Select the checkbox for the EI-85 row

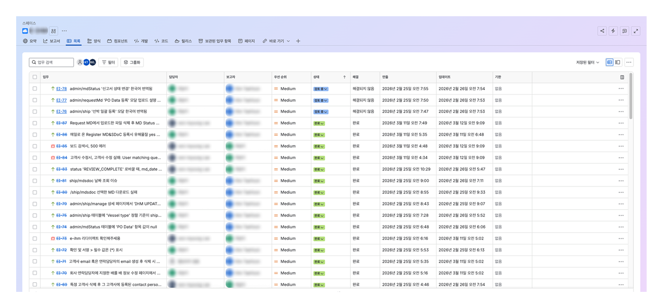35,146
